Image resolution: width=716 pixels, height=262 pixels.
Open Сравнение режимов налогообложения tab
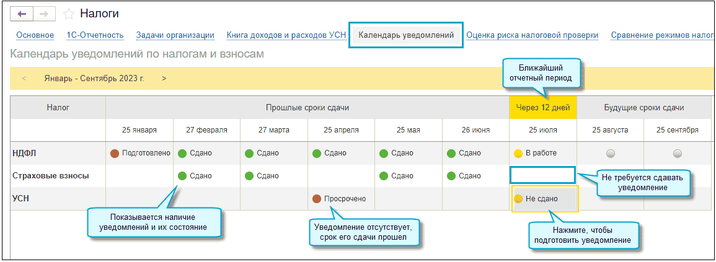[x=663, y=35]
